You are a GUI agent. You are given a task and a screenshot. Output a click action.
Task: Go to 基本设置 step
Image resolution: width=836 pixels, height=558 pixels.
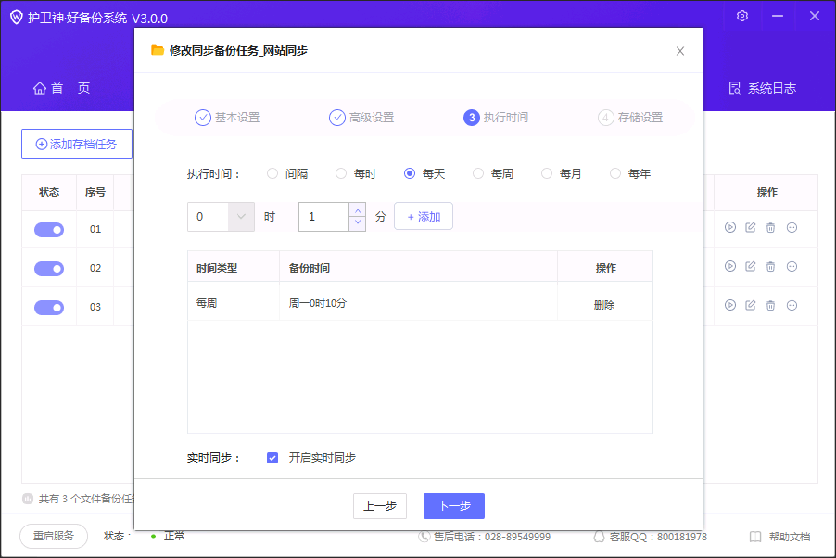pos(227,118)
